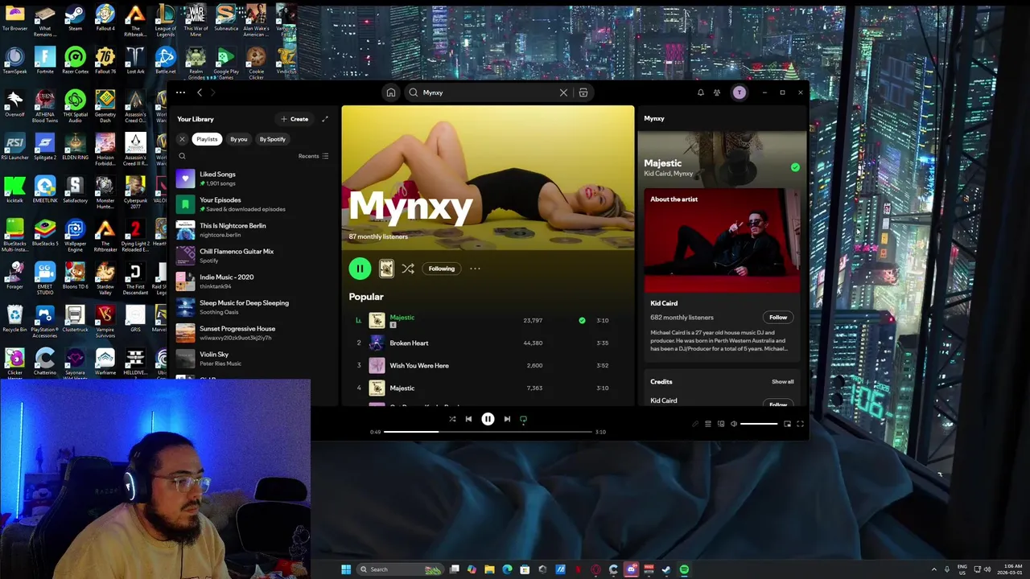Open the lyrics microphone icon
The height and width of the screenshot is (579, 1030).
(695, 424)
